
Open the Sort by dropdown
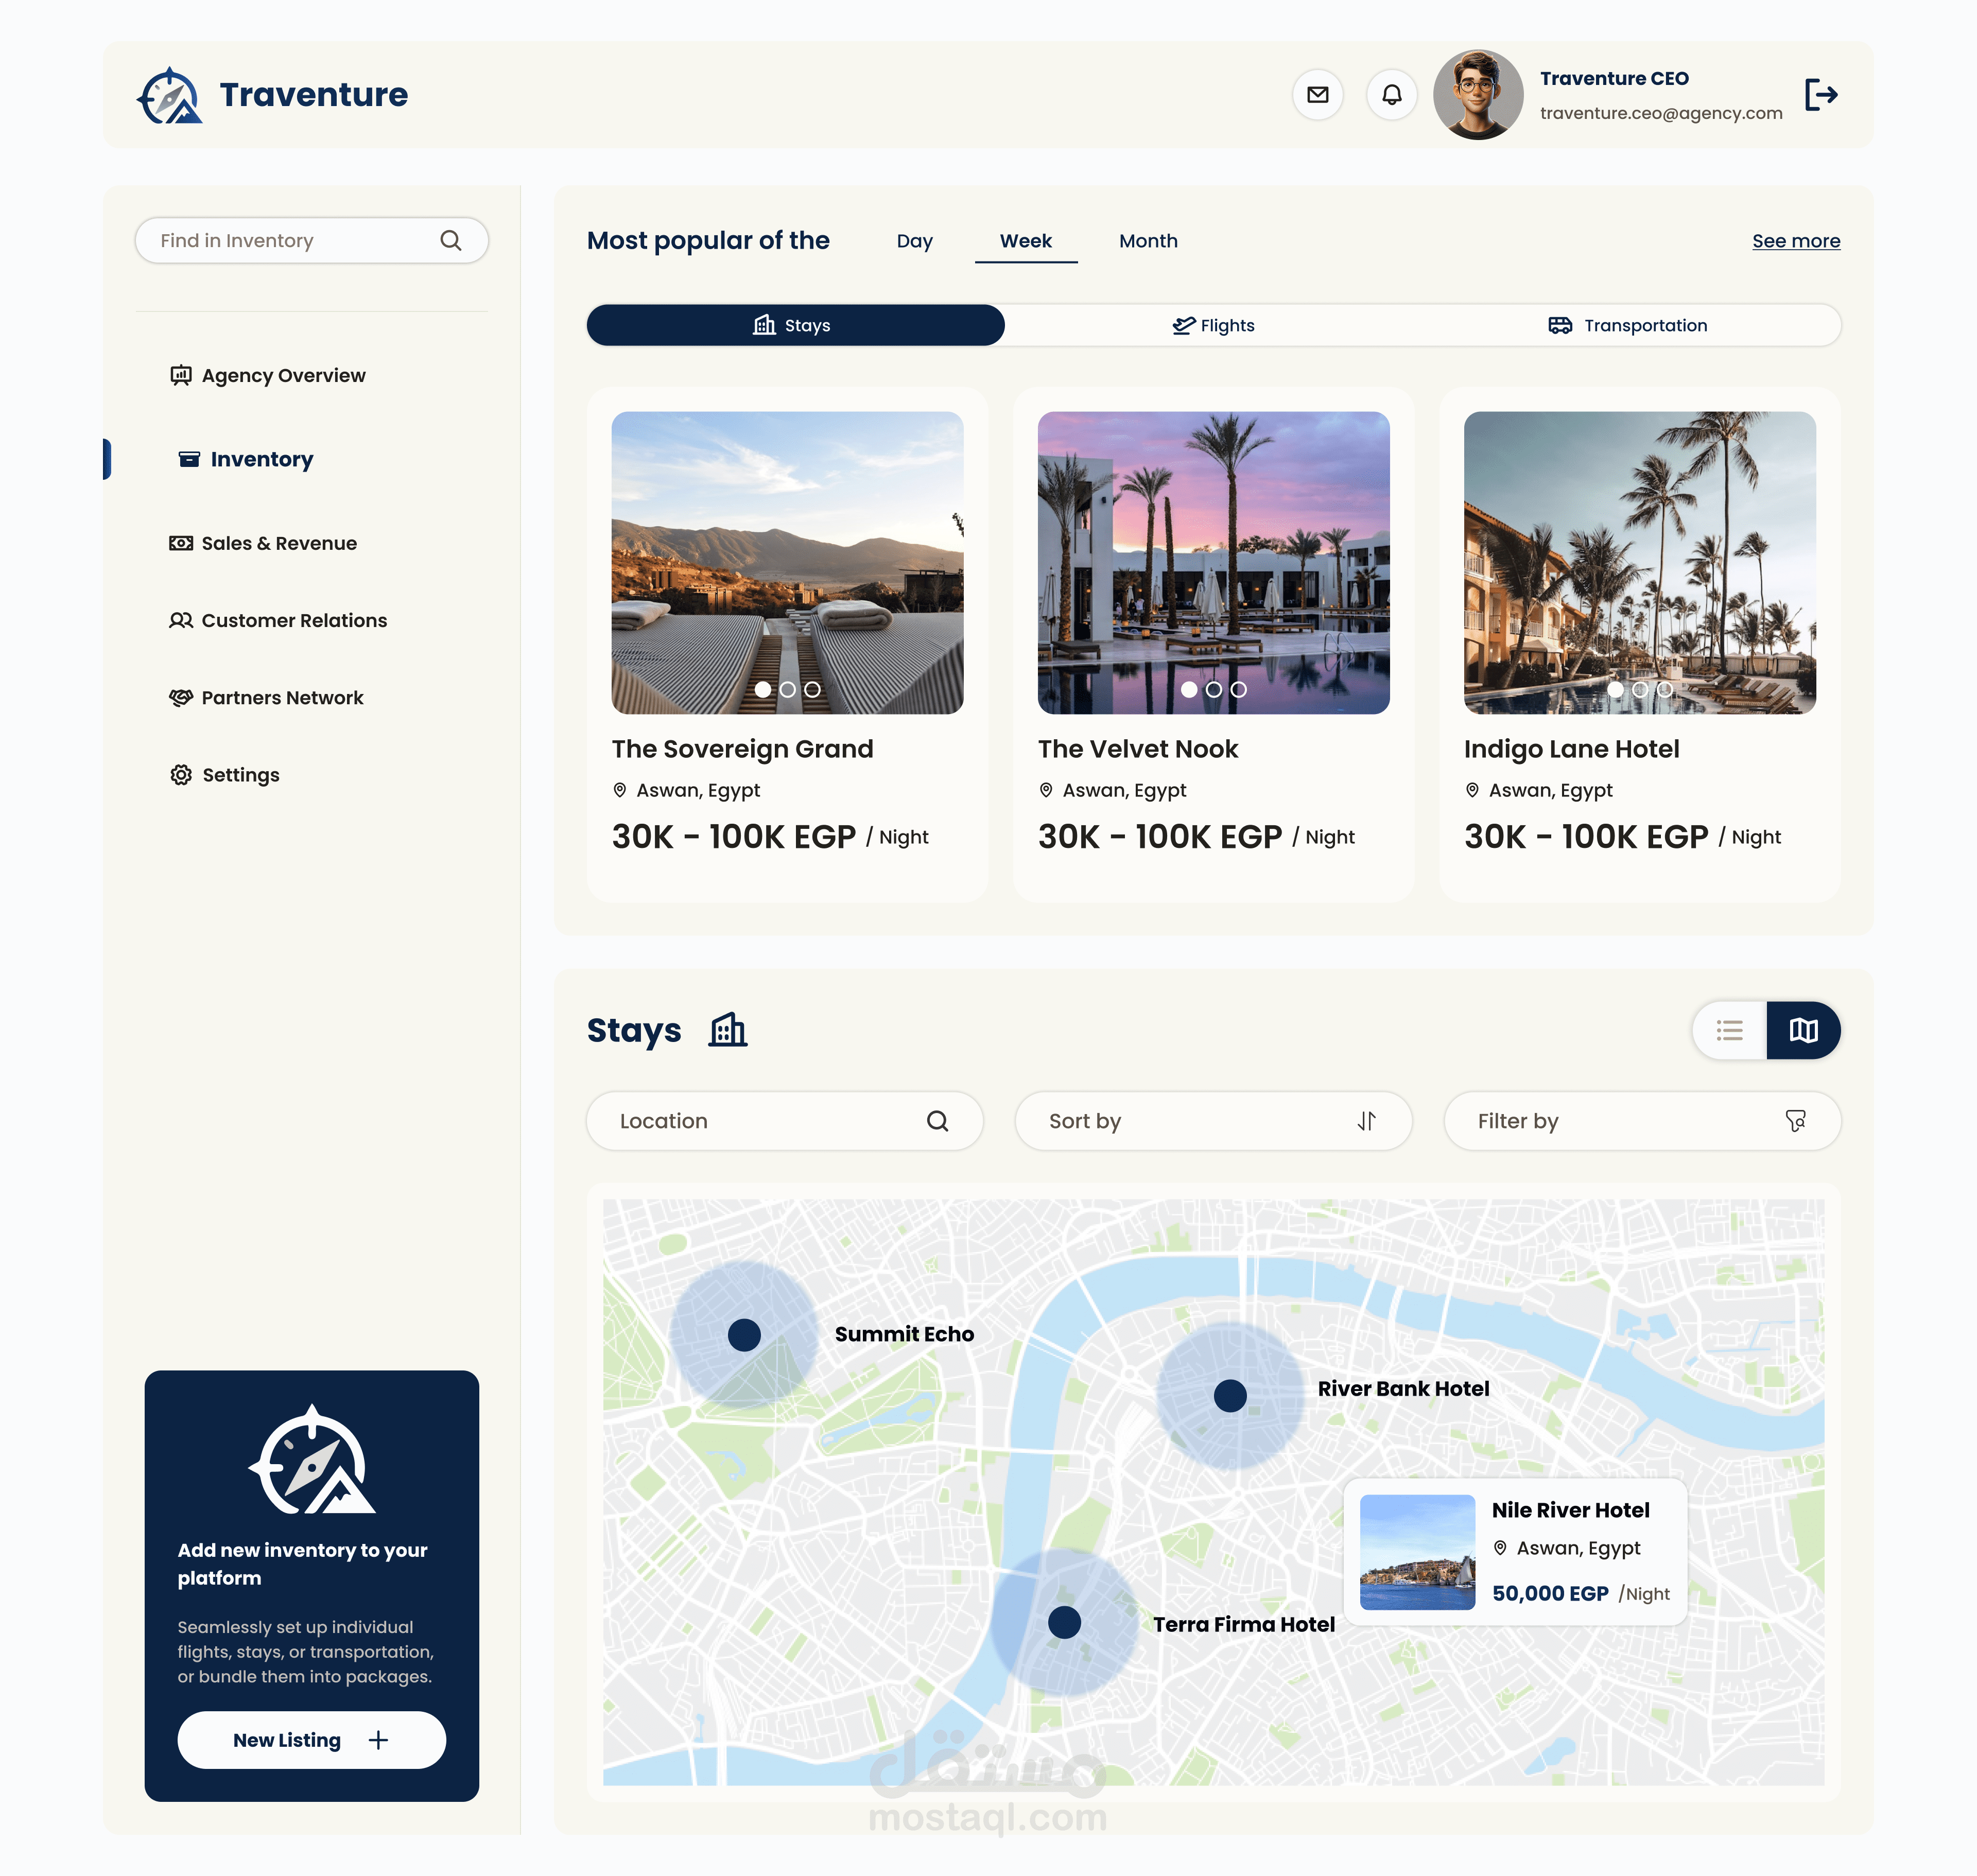tap(1213, 1121)
